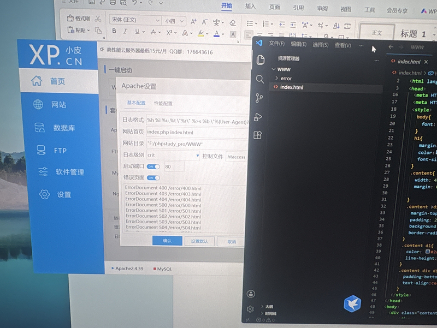This screenshot has height=328, width=437.
Task: Click the Increase indent icon in WPS
Action: tap(293, 25)
